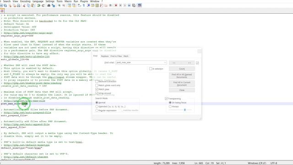
Task: Select the Extended search mode radio
Action: coord(97,106)
